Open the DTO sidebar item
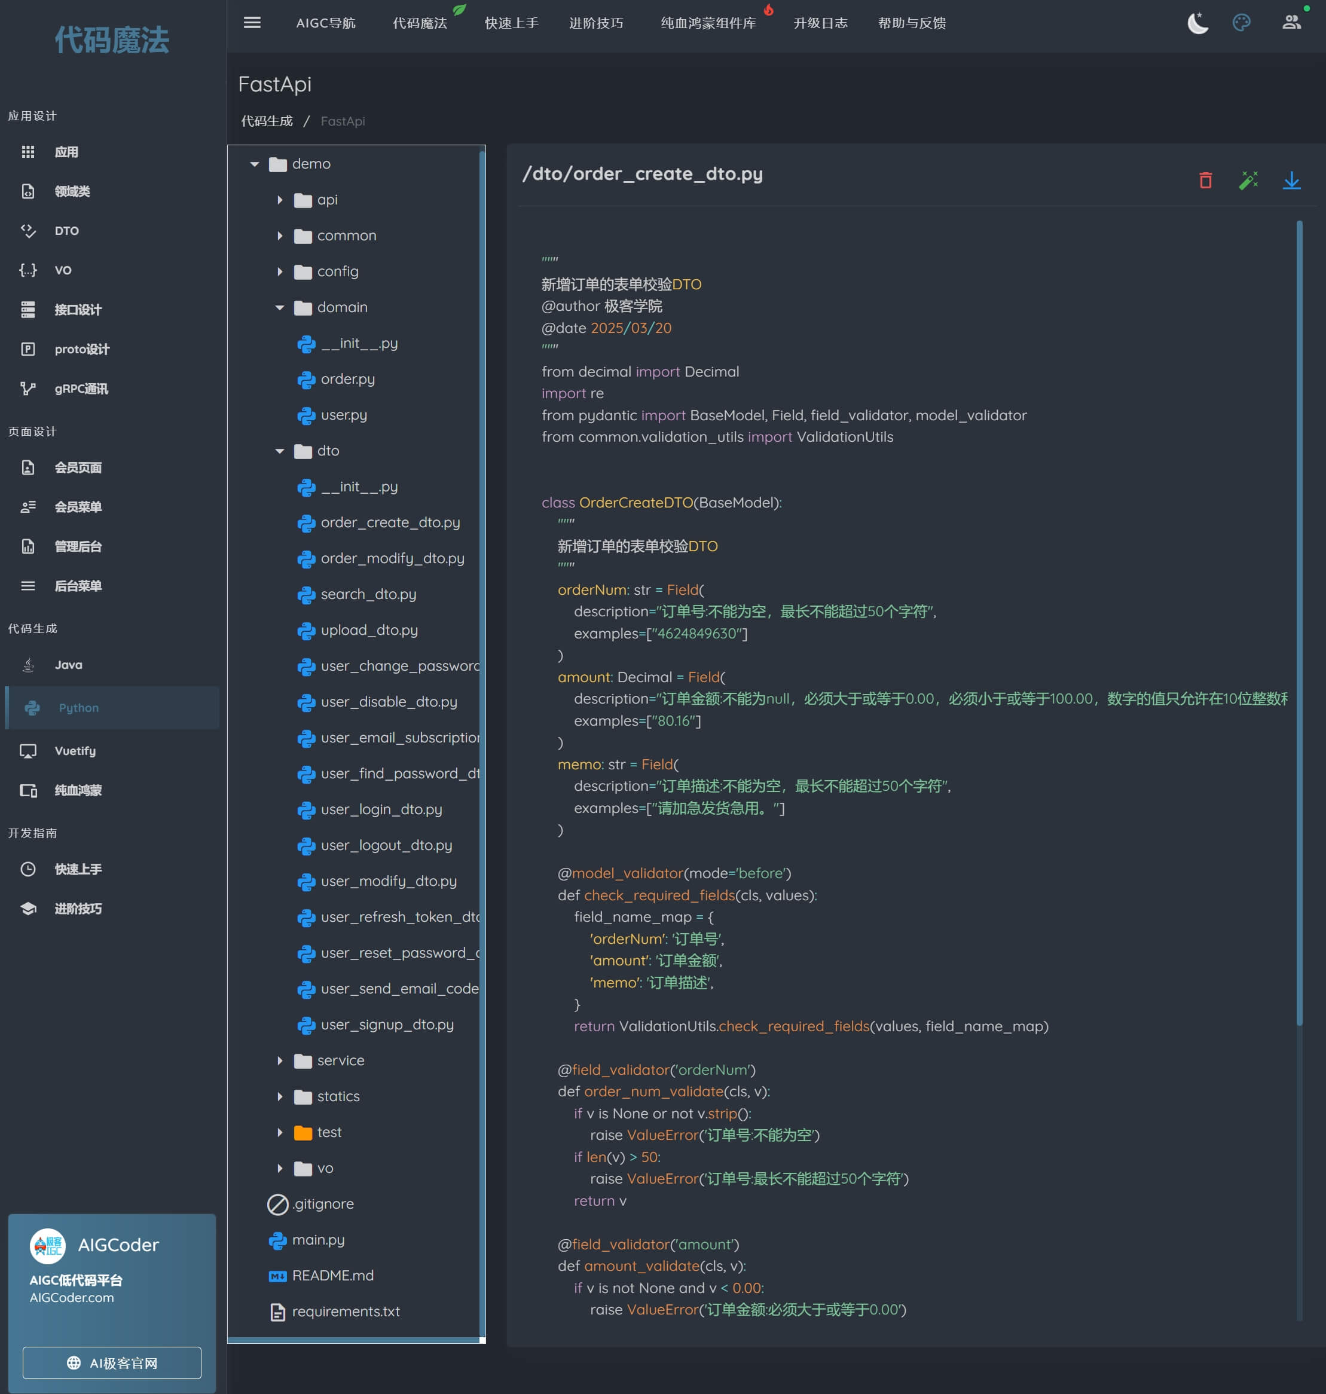Image resolution: width=1326 pixels, height=1394 pixels. click(x=66, y=231)
